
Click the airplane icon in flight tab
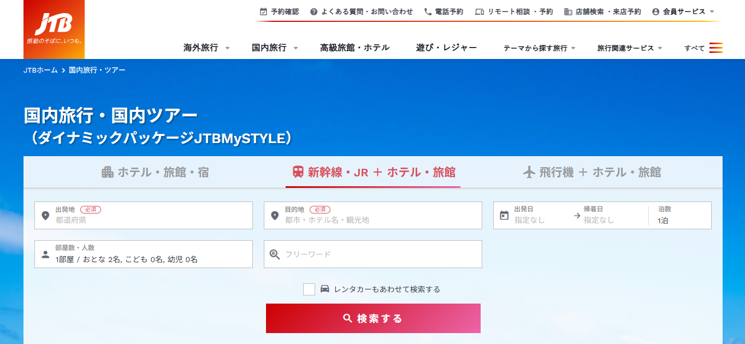pyautogui.click(x=529, y=172)
